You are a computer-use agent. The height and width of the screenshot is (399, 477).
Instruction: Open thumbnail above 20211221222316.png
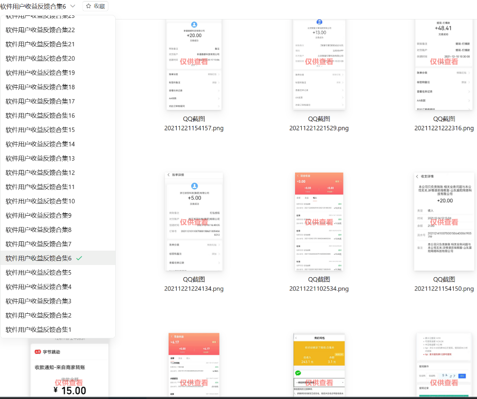coord(444,64)
